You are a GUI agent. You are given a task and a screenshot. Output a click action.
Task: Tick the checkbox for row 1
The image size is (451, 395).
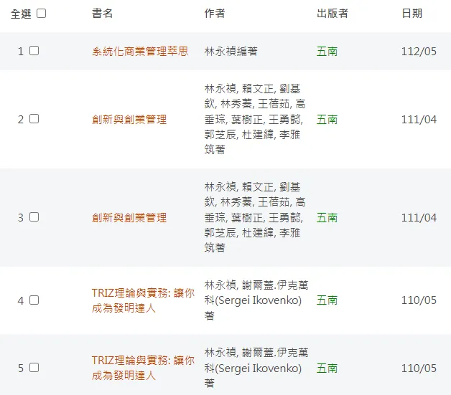point(34,51)
